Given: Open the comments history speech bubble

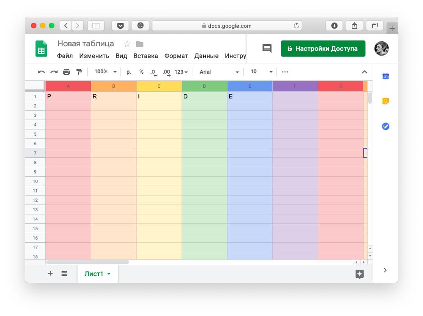Looking at the screenshot, I should [x=267, y=49].
